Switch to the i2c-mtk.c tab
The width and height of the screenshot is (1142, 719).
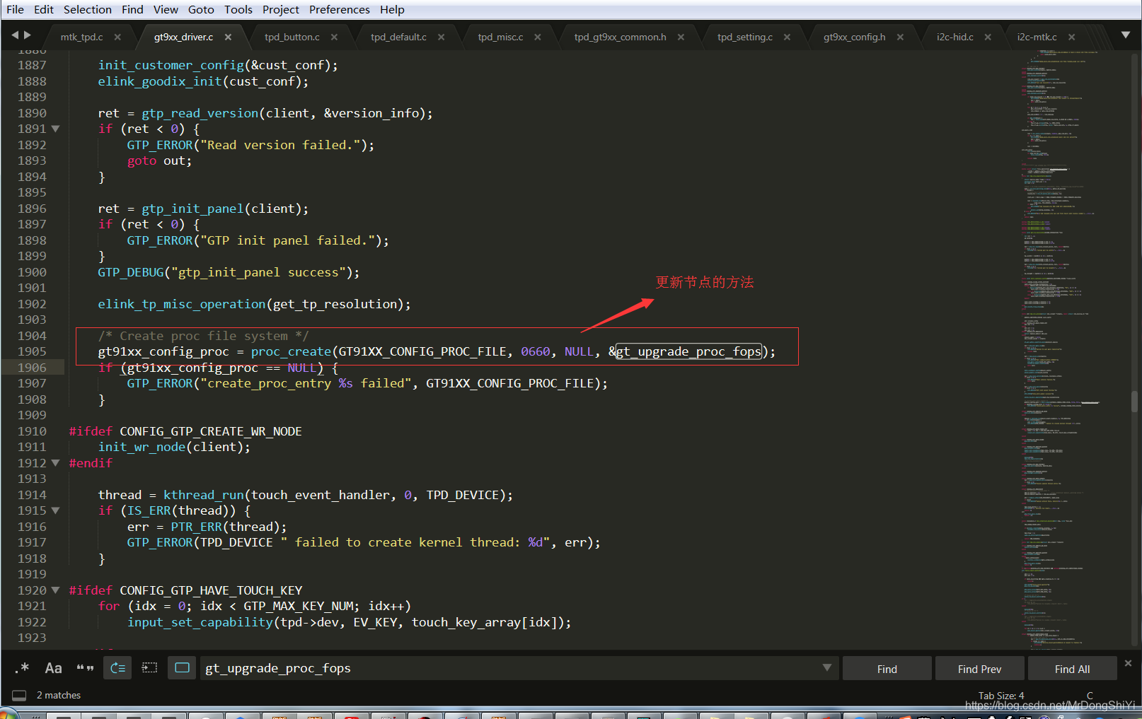click(1037, 37)
